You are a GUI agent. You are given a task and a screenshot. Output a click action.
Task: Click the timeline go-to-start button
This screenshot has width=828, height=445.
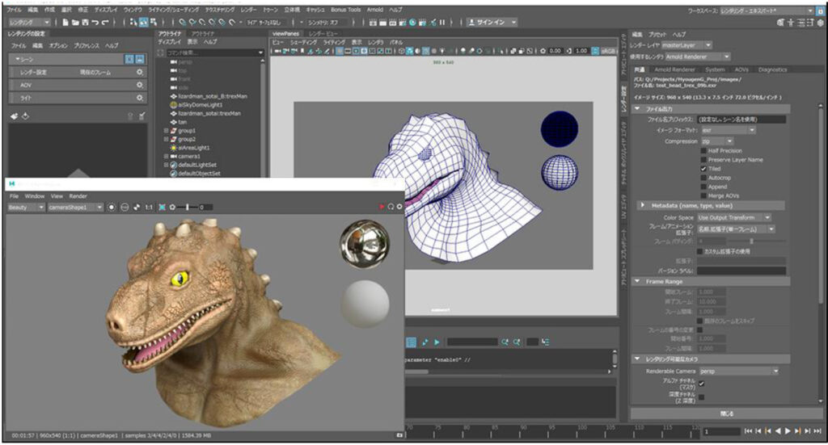click(x=748, y=431)
